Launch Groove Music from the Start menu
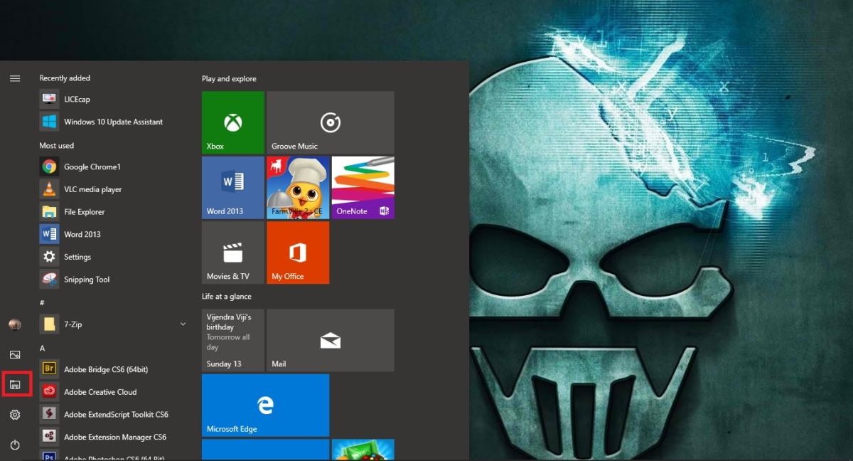The height and width of the screenshot is (461, 853). click(x=330, y=122)
